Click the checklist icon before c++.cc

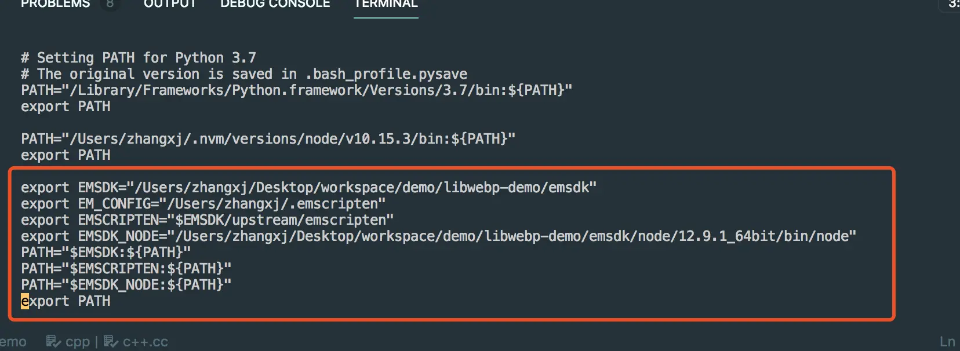(x=111, y=341)
